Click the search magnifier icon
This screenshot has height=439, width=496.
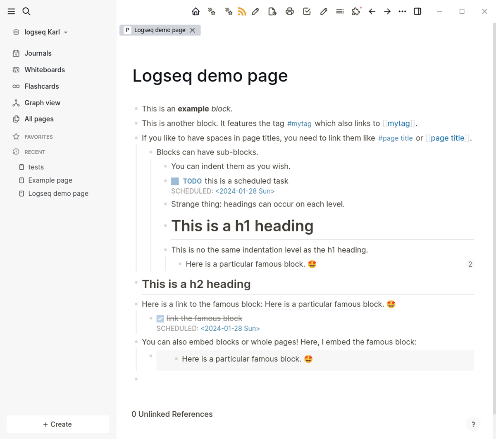pos(26,11)
